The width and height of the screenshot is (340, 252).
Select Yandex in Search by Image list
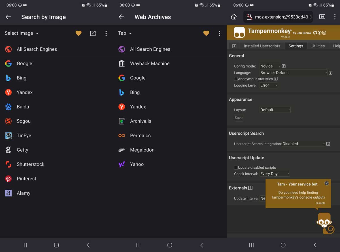(x=57, y=92)
